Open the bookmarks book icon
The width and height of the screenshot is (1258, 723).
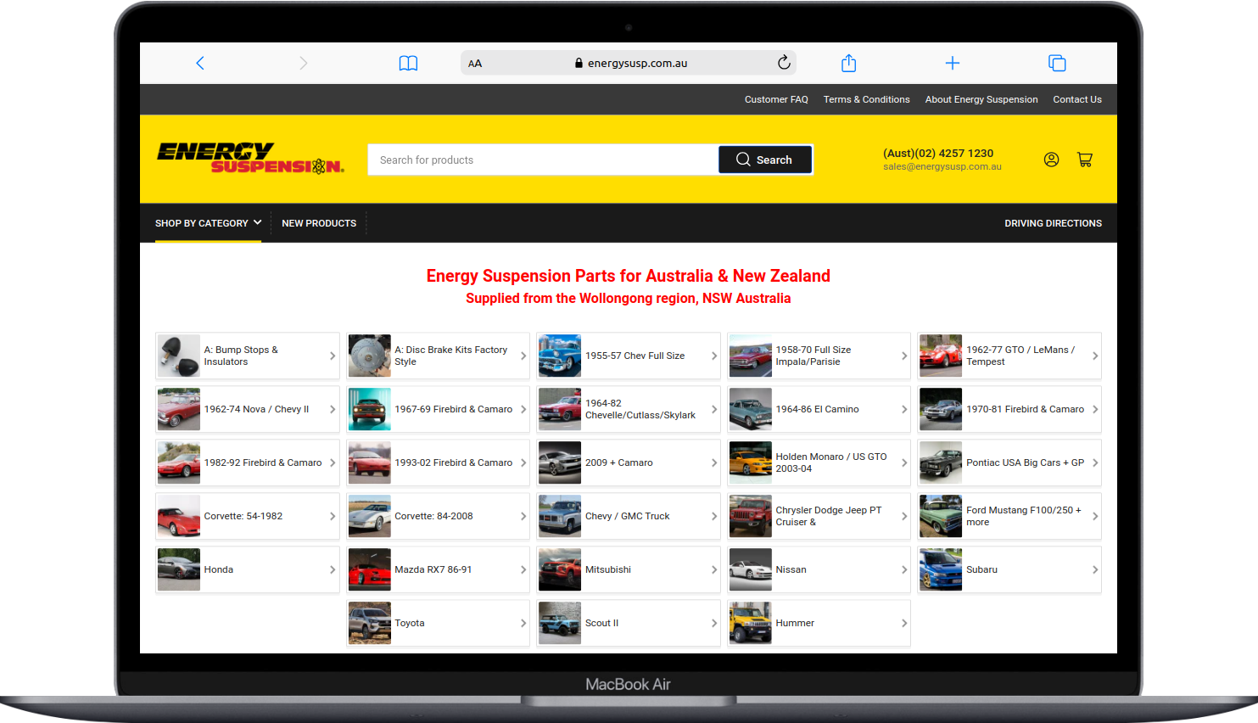click(x=408, y=63)
